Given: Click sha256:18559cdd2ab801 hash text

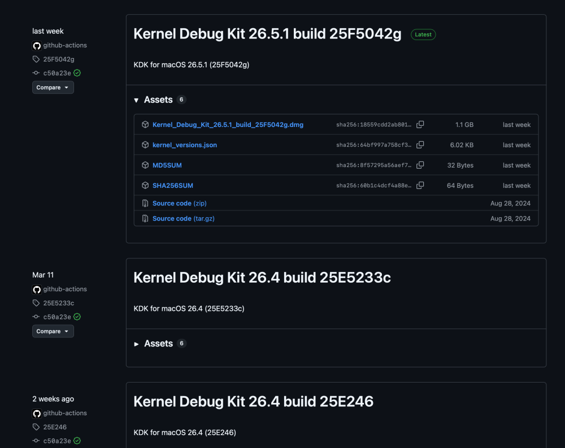Looking at the screenshot, I should tap(373, 125).
